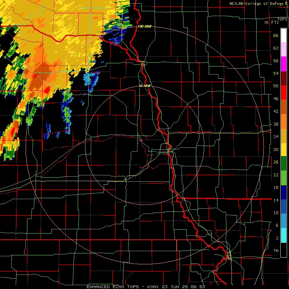Click the '66' legend value

pos(276,36)
